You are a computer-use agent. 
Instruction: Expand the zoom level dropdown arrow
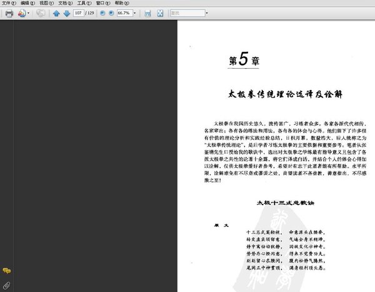pyautogui.click(x=134, y=13)
